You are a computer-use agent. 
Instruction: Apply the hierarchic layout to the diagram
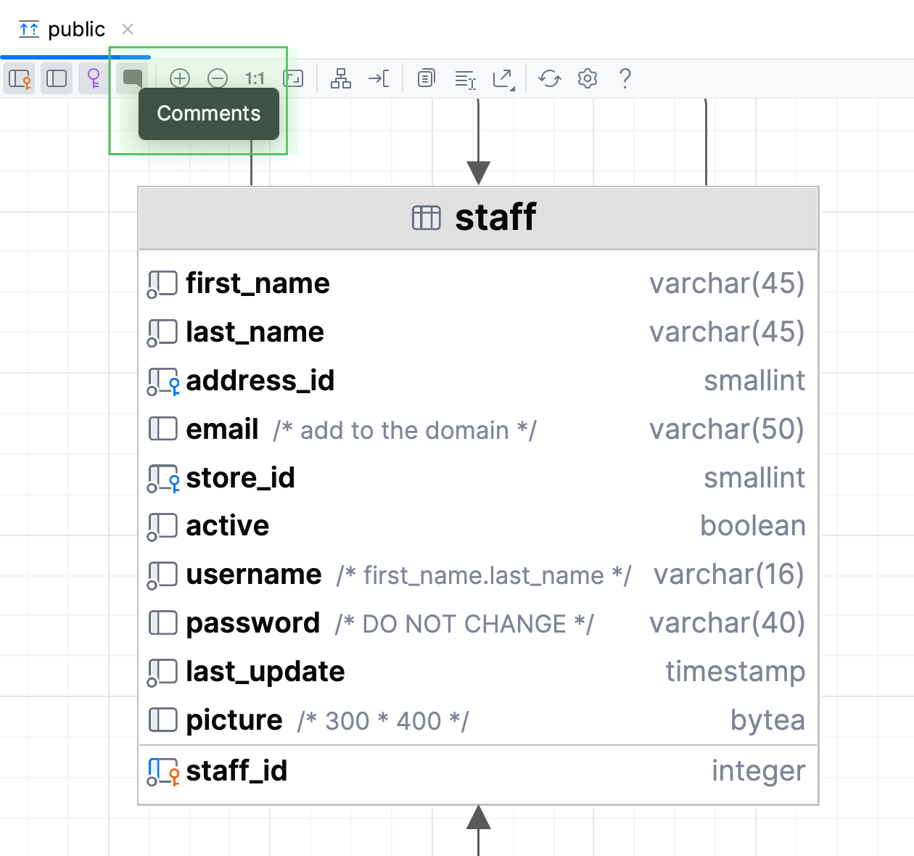pos(341,78)
